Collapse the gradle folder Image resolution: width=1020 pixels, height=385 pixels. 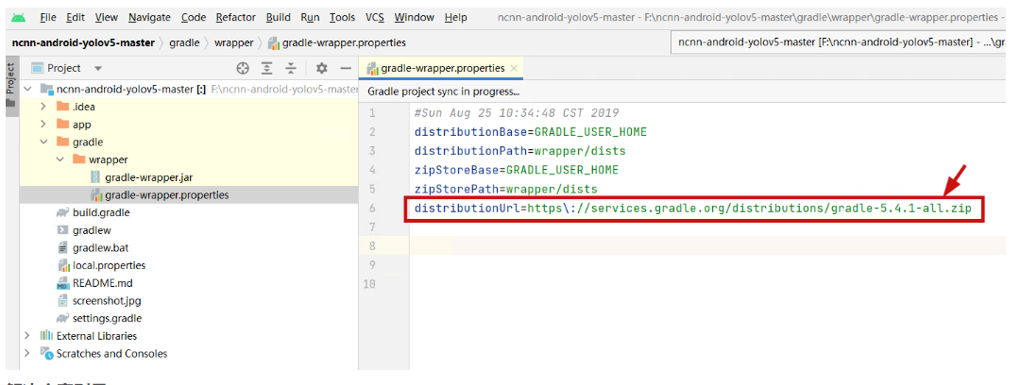point(43,142)
